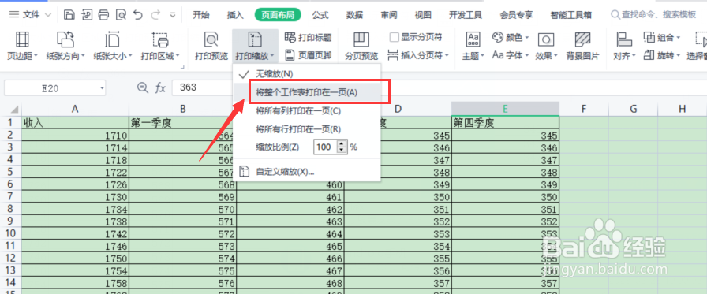Open the 页边距 margins dropdown
The height and width of the screenshot is (294, 707).
(23, 46)
